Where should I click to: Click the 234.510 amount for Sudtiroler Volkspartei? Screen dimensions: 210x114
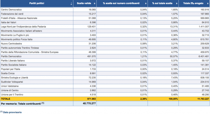click(205, 82)
